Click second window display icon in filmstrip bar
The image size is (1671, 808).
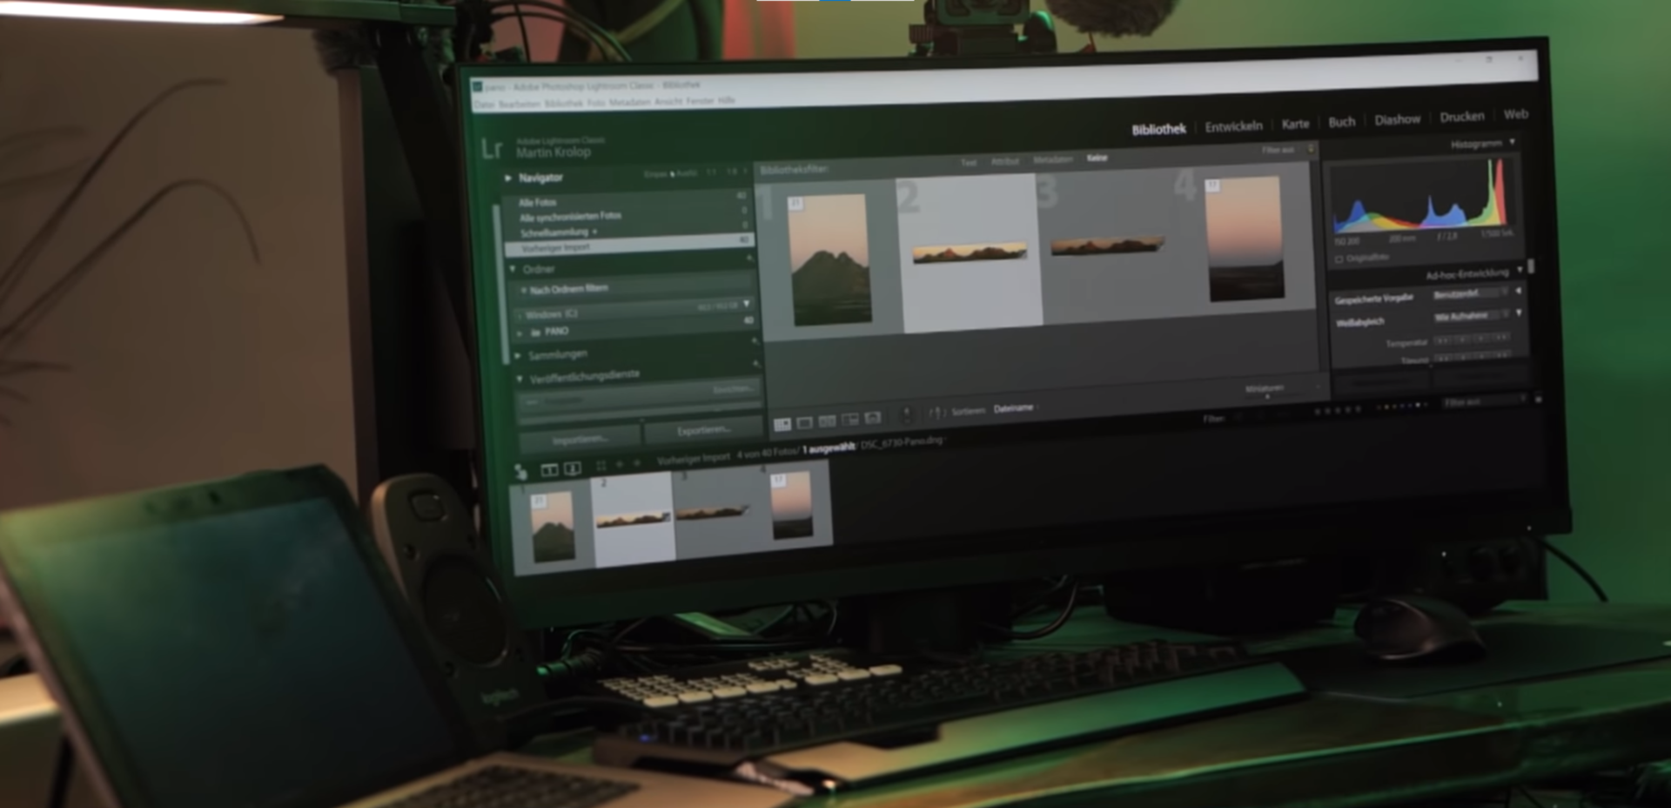click(573, 468)
